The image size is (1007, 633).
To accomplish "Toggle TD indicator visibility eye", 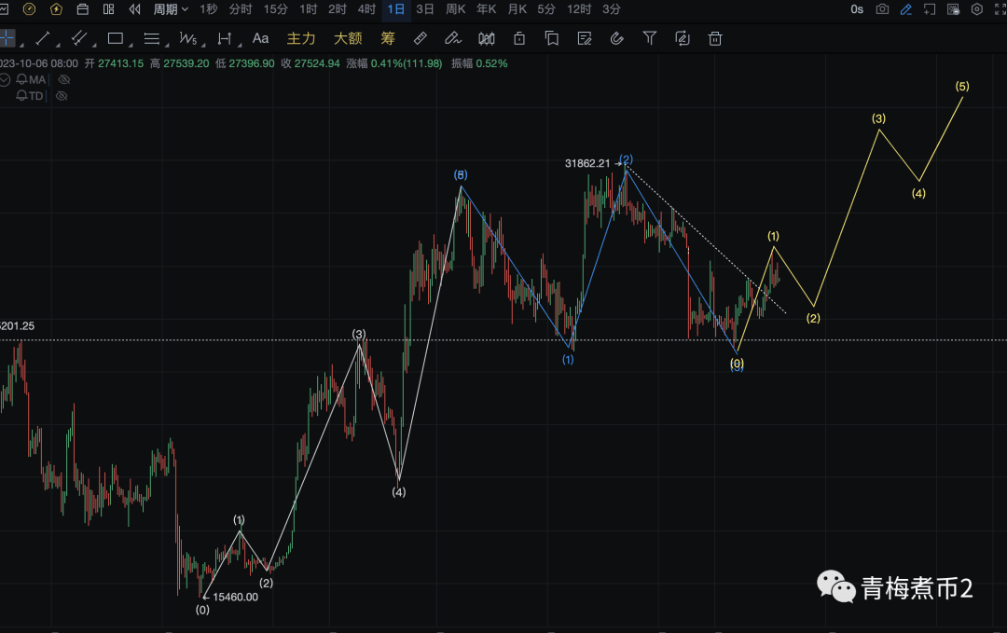I will (62, 96).
